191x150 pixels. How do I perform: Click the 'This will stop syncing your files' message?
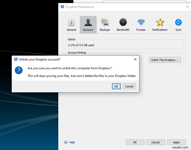click(82, 76)
